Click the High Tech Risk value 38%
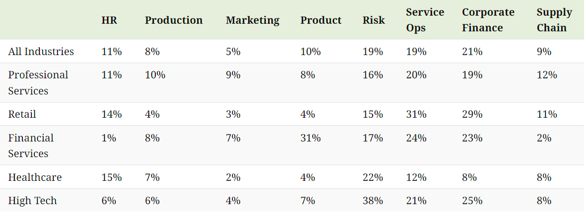Viewport: 585px width, 216px height. click(x=373, y=201)
